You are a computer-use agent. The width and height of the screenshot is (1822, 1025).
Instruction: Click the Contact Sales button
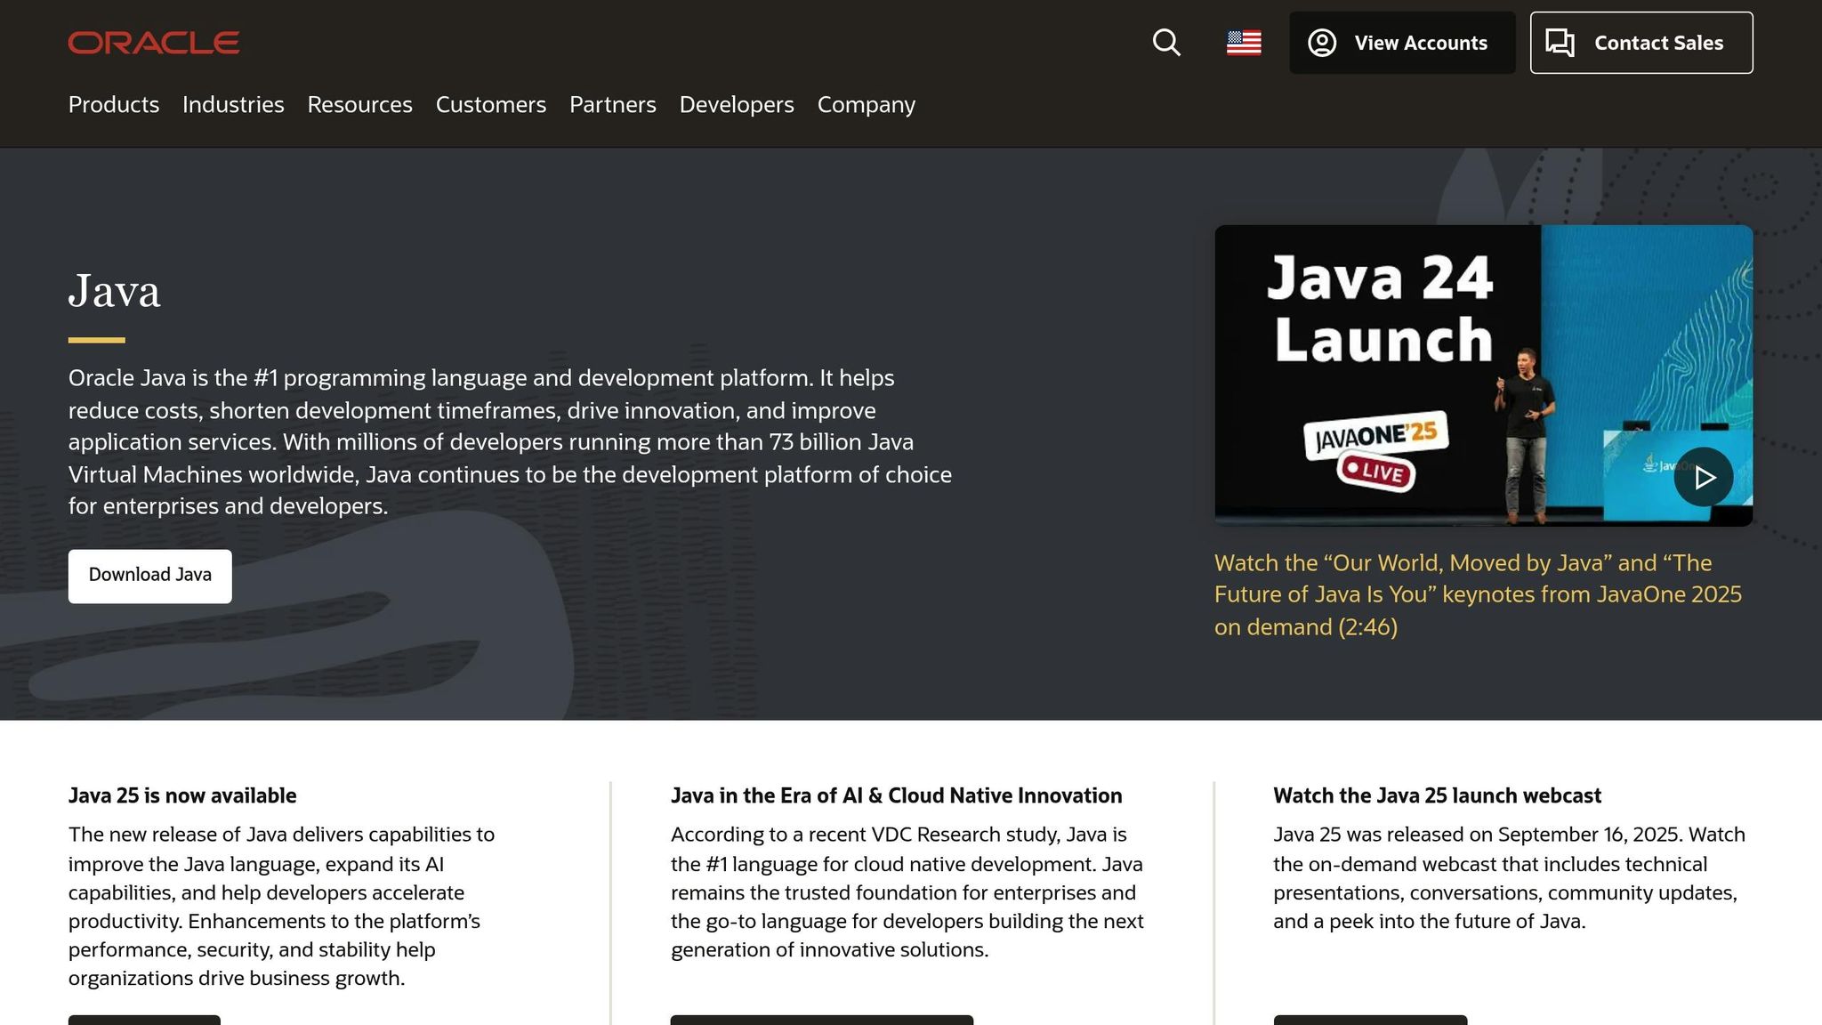[1641, 42]
